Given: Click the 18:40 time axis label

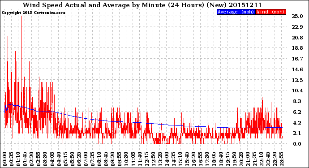Looking at the screenshot, I should click(221, 159).
